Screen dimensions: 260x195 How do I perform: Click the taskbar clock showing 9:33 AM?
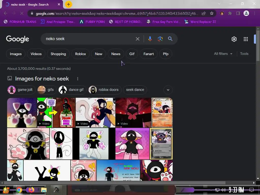(236, 190)
